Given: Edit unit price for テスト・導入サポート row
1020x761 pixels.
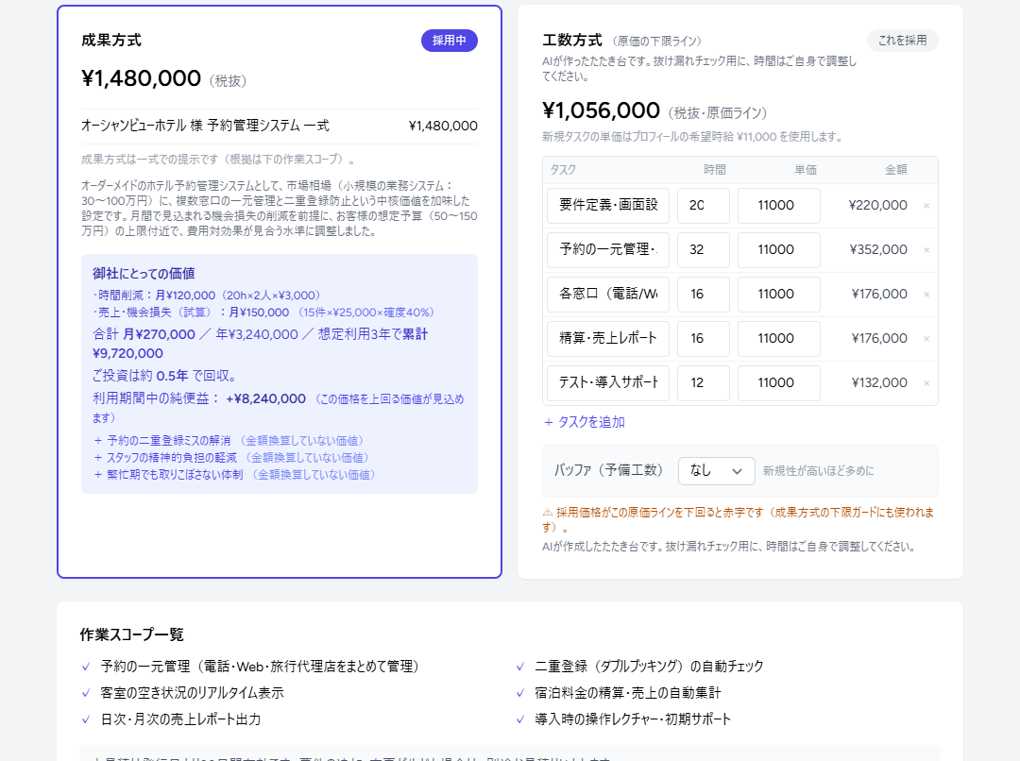Looking at the screenshot, I should pyautogui.click(x=778, y=383).
